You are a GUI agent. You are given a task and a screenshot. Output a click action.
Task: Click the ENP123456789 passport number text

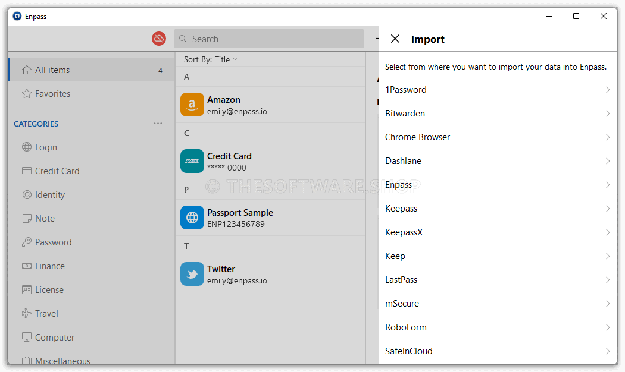[x=236, y=224]
